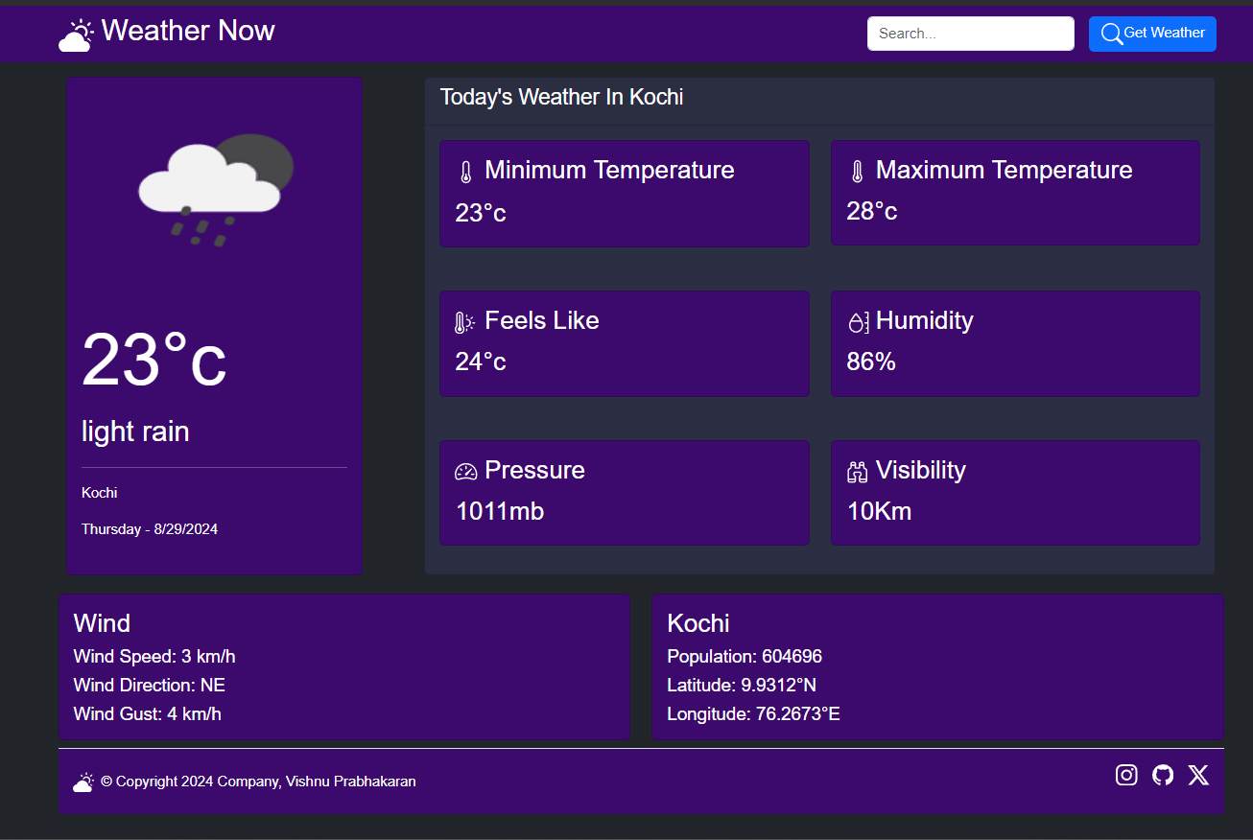Click the Minimum Temperature thermometer icon
Viewport: 1253px width, 840px height.
[464, 170]
